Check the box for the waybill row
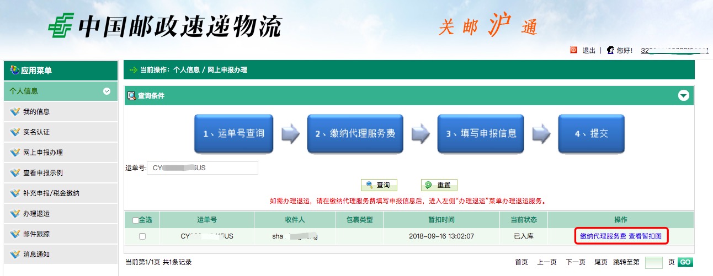713x276 pixels. click(x=142, y=236)
